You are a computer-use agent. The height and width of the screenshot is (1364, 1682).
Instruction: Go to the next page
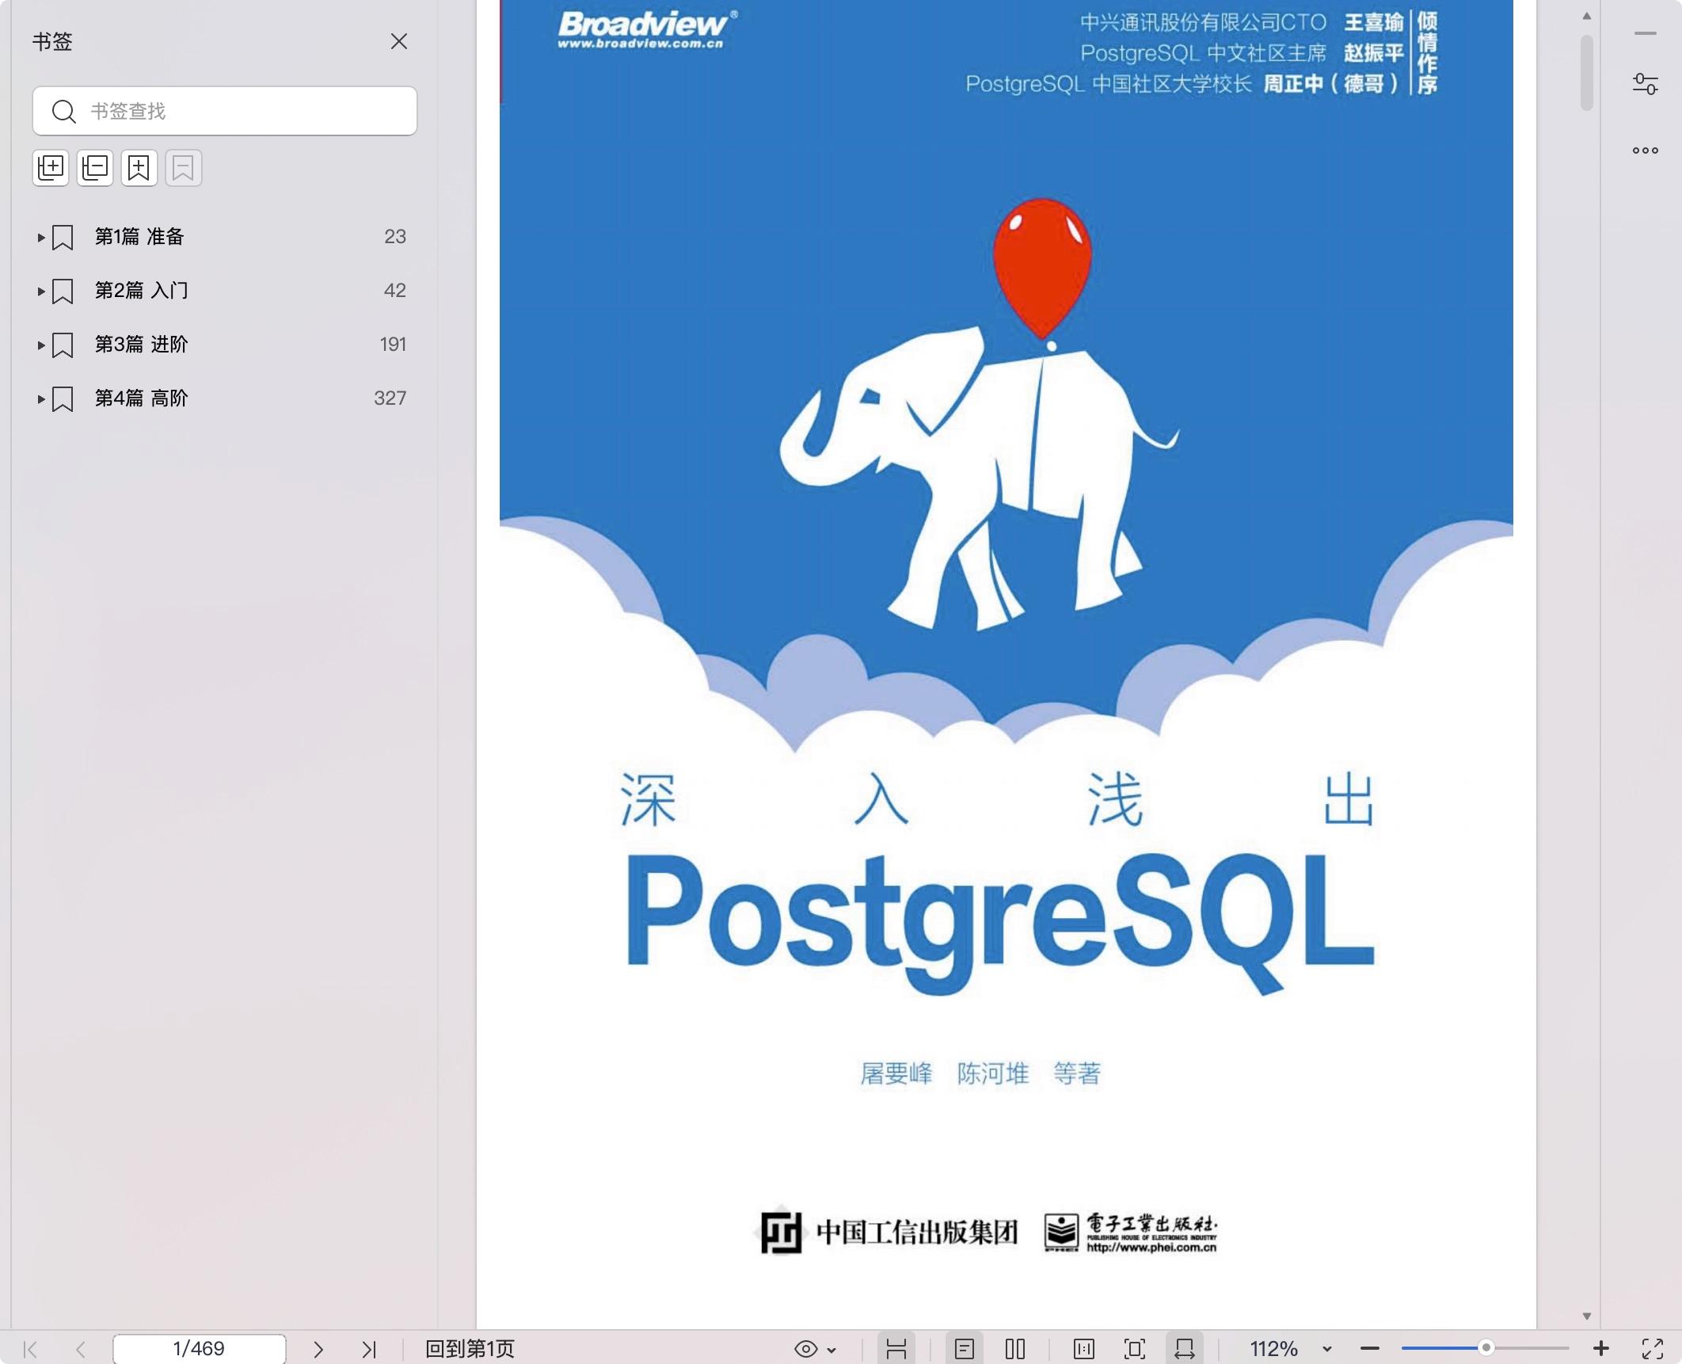[x=318, y=1348]
